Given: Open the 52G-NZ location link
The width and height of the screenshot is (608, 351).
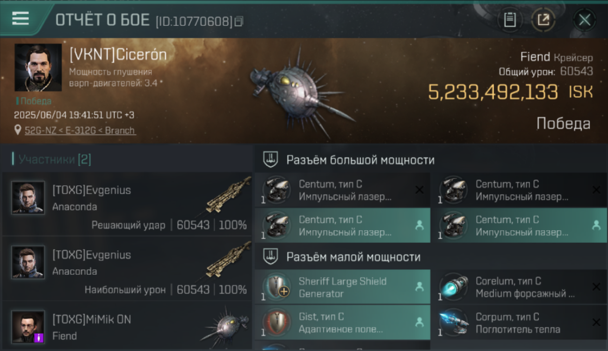Looking at the screenshot, I should 80,131.
